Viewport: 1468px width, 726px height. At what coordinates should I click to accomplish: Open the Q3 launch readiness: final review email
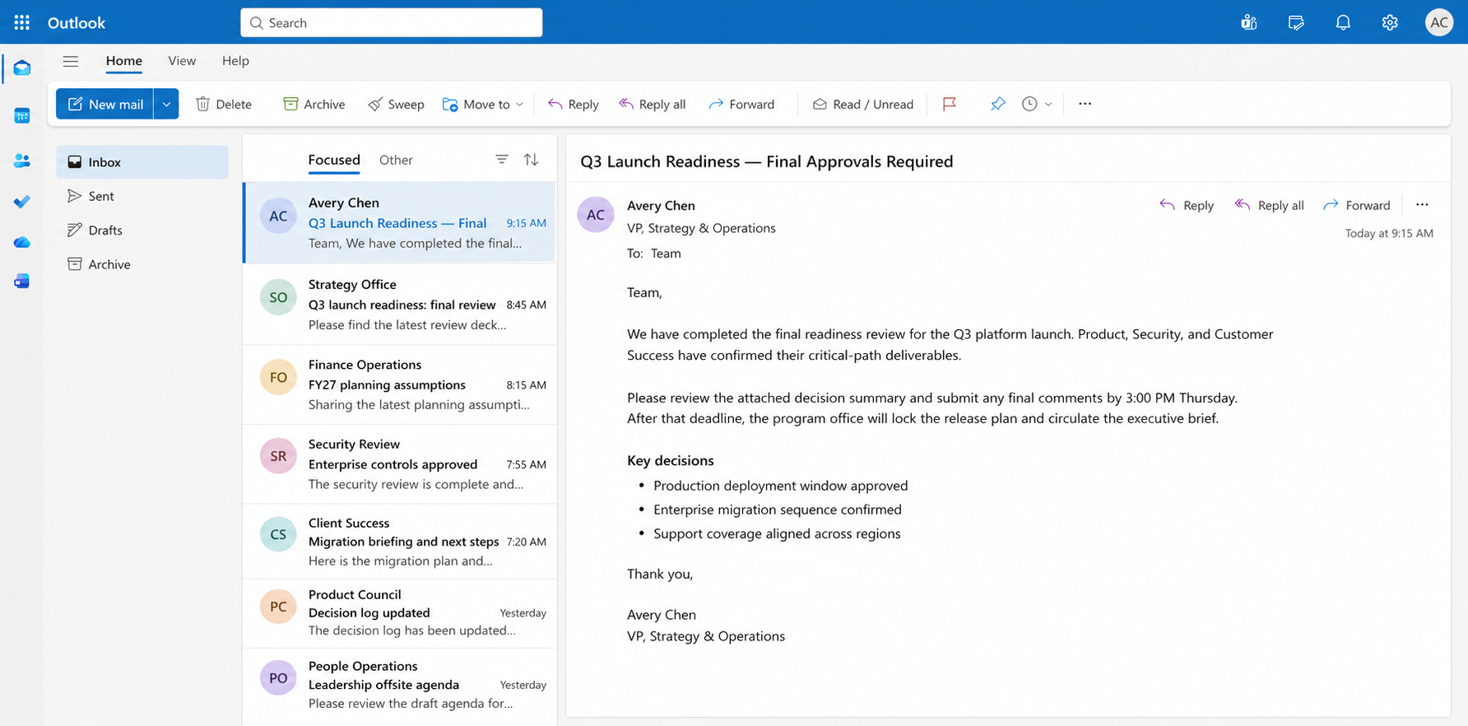pos(400,305)
